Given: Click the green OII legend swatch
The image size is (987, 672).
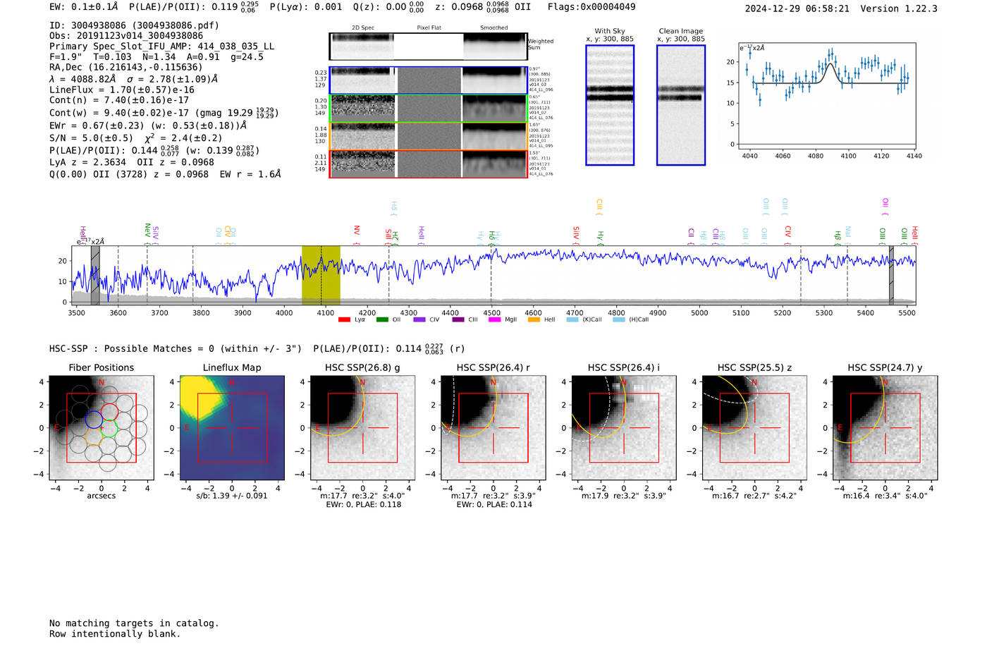Looking at the screenshot, I should [x=382, y=319].
